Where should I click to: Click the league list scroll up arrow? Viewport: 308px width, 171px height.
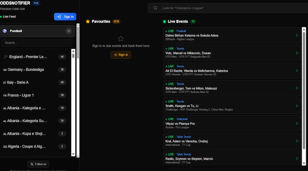point(73,51)
